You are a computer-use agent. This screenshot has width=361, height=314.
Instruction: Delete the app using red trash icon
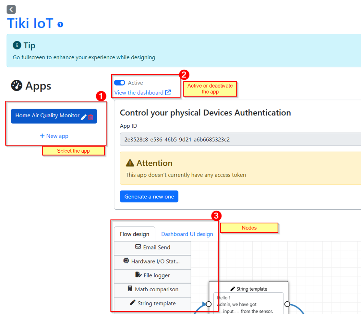(x=91, y=117)
